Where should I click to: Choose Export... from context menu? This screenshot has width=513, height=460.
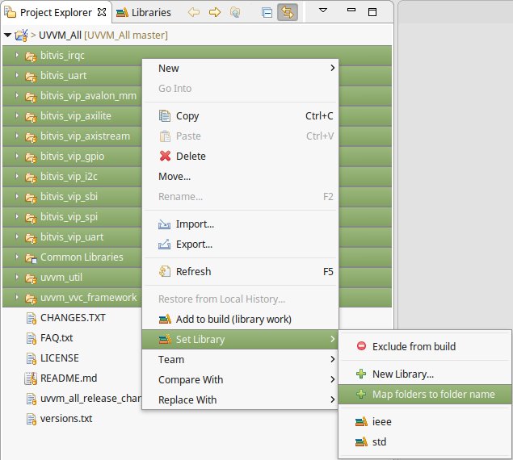240,245
